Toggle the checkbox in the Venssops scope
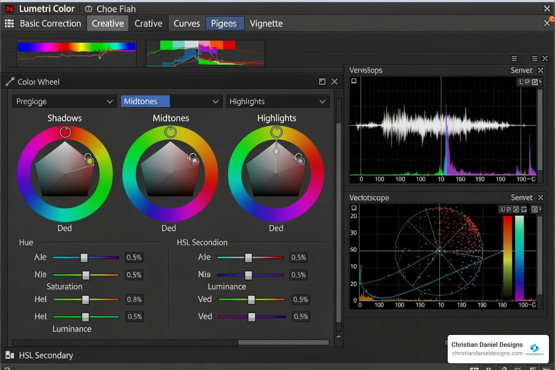The image size is (555, 370). [x=354, y=81]
